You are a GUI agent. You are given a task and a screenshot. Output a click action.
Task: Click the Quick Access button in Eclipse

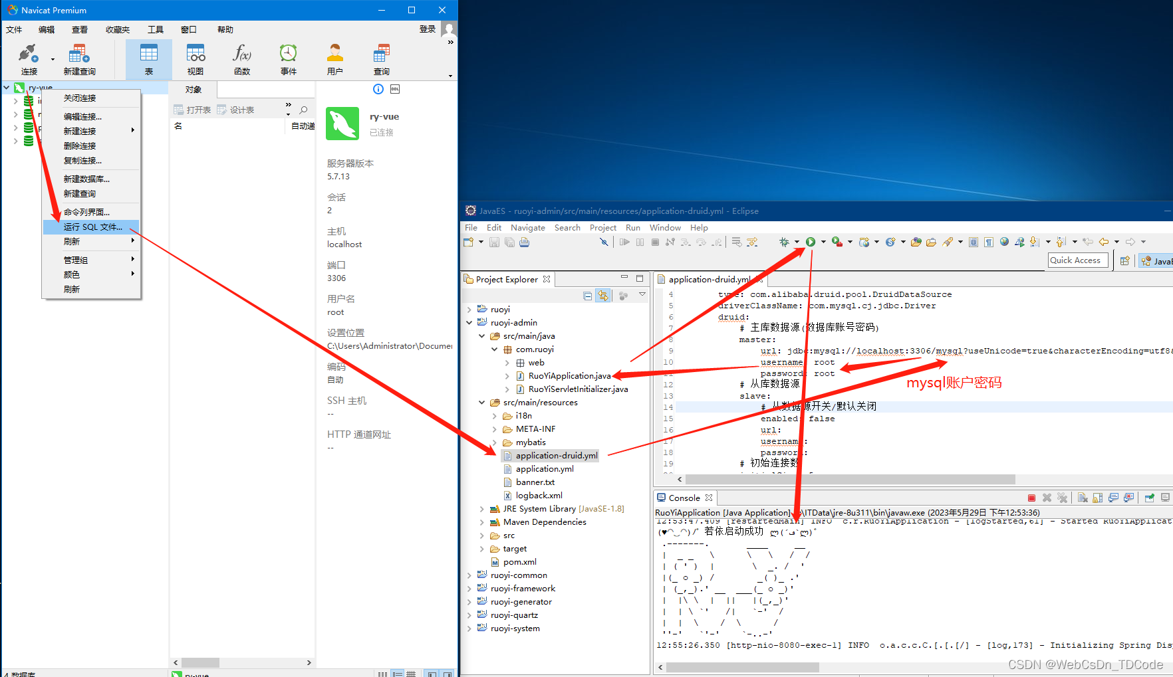point(1077,260)
